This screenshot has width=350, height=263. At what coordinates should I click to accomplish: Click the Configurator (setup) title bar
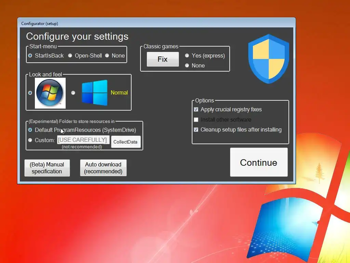[156, 23]
